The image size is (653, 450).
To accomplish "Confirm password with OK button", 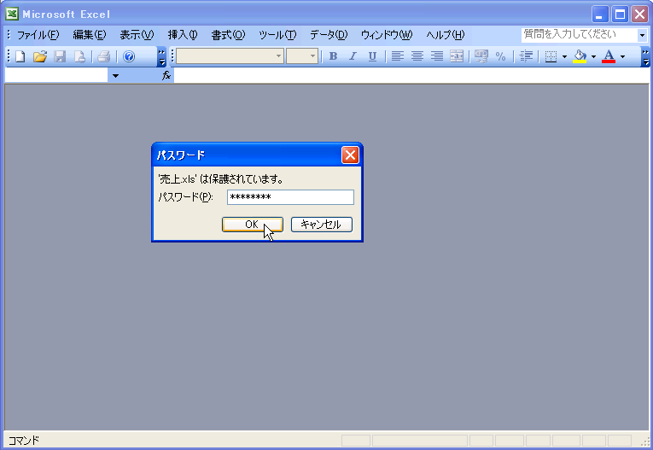I will point(253,225).
